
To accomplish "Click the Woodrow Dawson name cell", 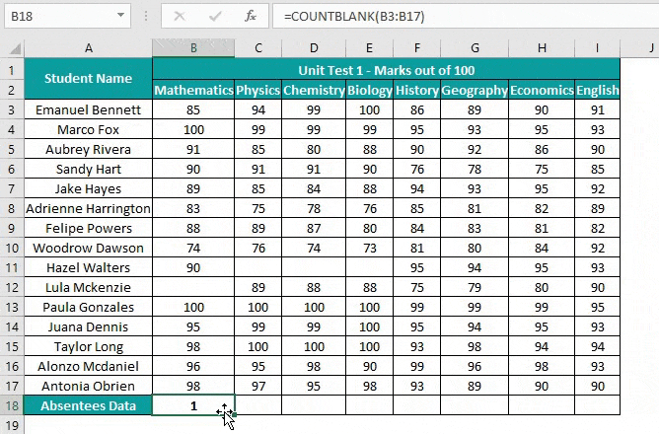I will [x=88, y=248].
